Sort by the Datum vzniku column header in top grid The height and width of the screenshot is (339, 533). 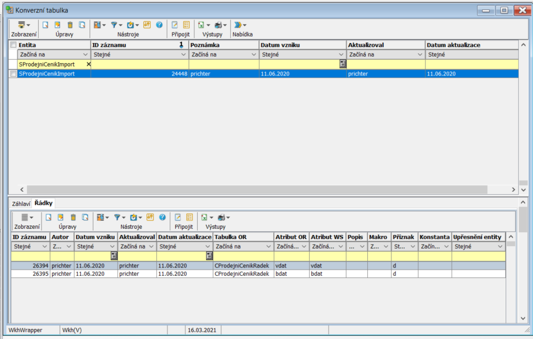(x=302, y=45)
